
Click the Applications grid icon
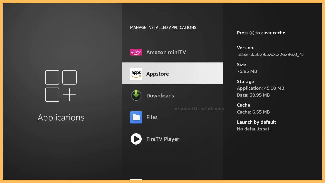click(61, 86)
